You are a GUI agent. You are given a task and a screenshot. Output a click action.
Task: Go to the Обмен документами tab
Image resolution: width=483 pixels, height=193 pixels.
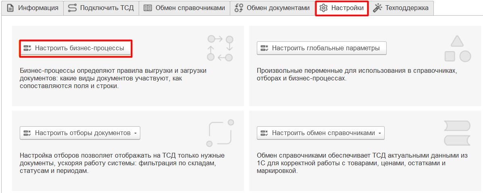click(272, 8)
